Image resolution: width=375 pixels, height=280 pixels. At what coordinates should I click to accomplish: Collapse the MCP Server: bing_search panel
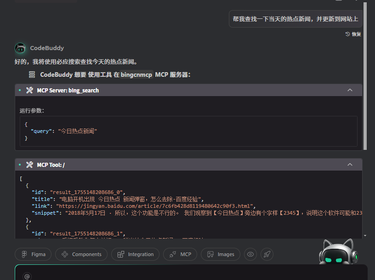coord(350,90)
